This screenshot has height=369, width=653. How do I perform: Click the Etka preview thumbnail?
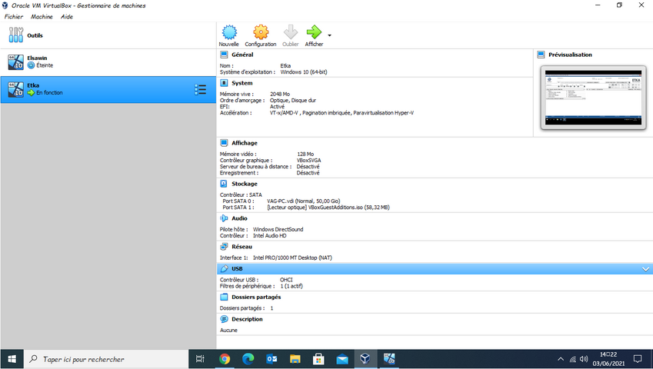[594, 98]
